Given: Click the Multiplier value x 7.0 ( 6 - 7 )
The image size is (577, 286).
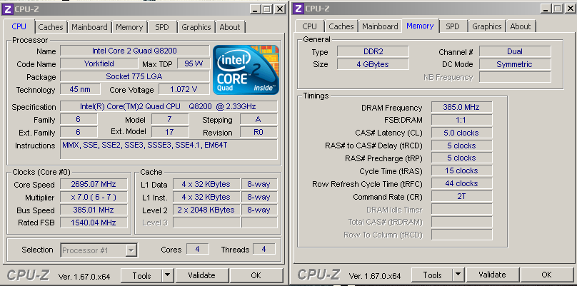Looking at the screenshot, I should click(94, 197).
